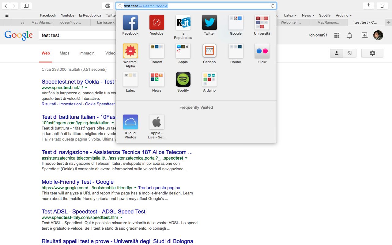The height and width of the screenshot is (245, 392).
Task: Show the Favorites grid icon in bookmarks bar
Action: coord(7,15)
